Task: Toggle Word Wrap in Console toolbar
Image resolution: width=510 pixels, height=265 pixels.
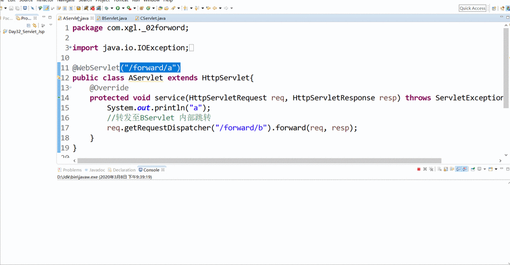Action: click(x=452, y=169)
